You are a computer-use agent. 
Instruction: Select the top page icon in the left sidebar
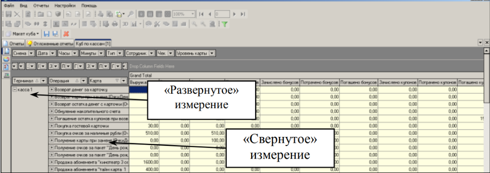point(6,51)
